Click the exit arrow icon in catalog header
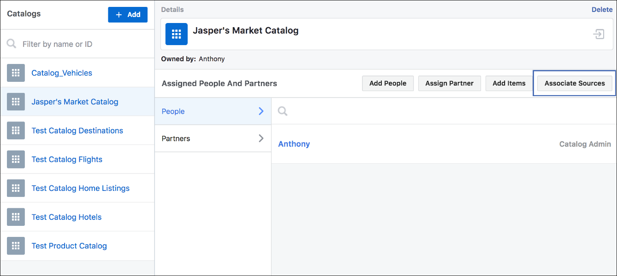Image resolution: width=617 pixels, height=276 pixels. click(x=599, y=34)
